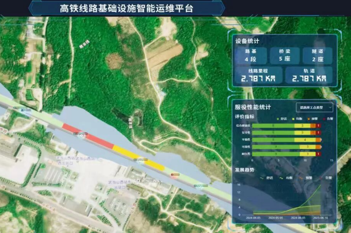Click the red bar segment for 综合健康度
This screenshot has height=233, width=351.
[318, 125]
